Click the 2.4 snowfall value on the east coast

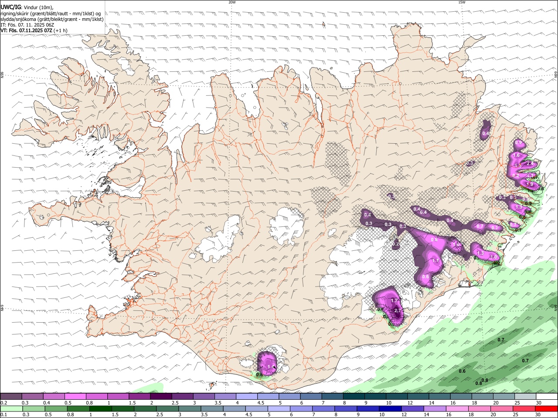click(x=530, y=163)
